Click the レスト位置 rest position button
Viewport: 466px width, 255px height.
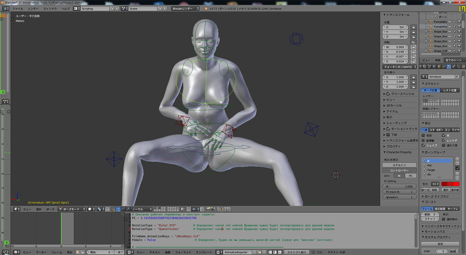450,90
